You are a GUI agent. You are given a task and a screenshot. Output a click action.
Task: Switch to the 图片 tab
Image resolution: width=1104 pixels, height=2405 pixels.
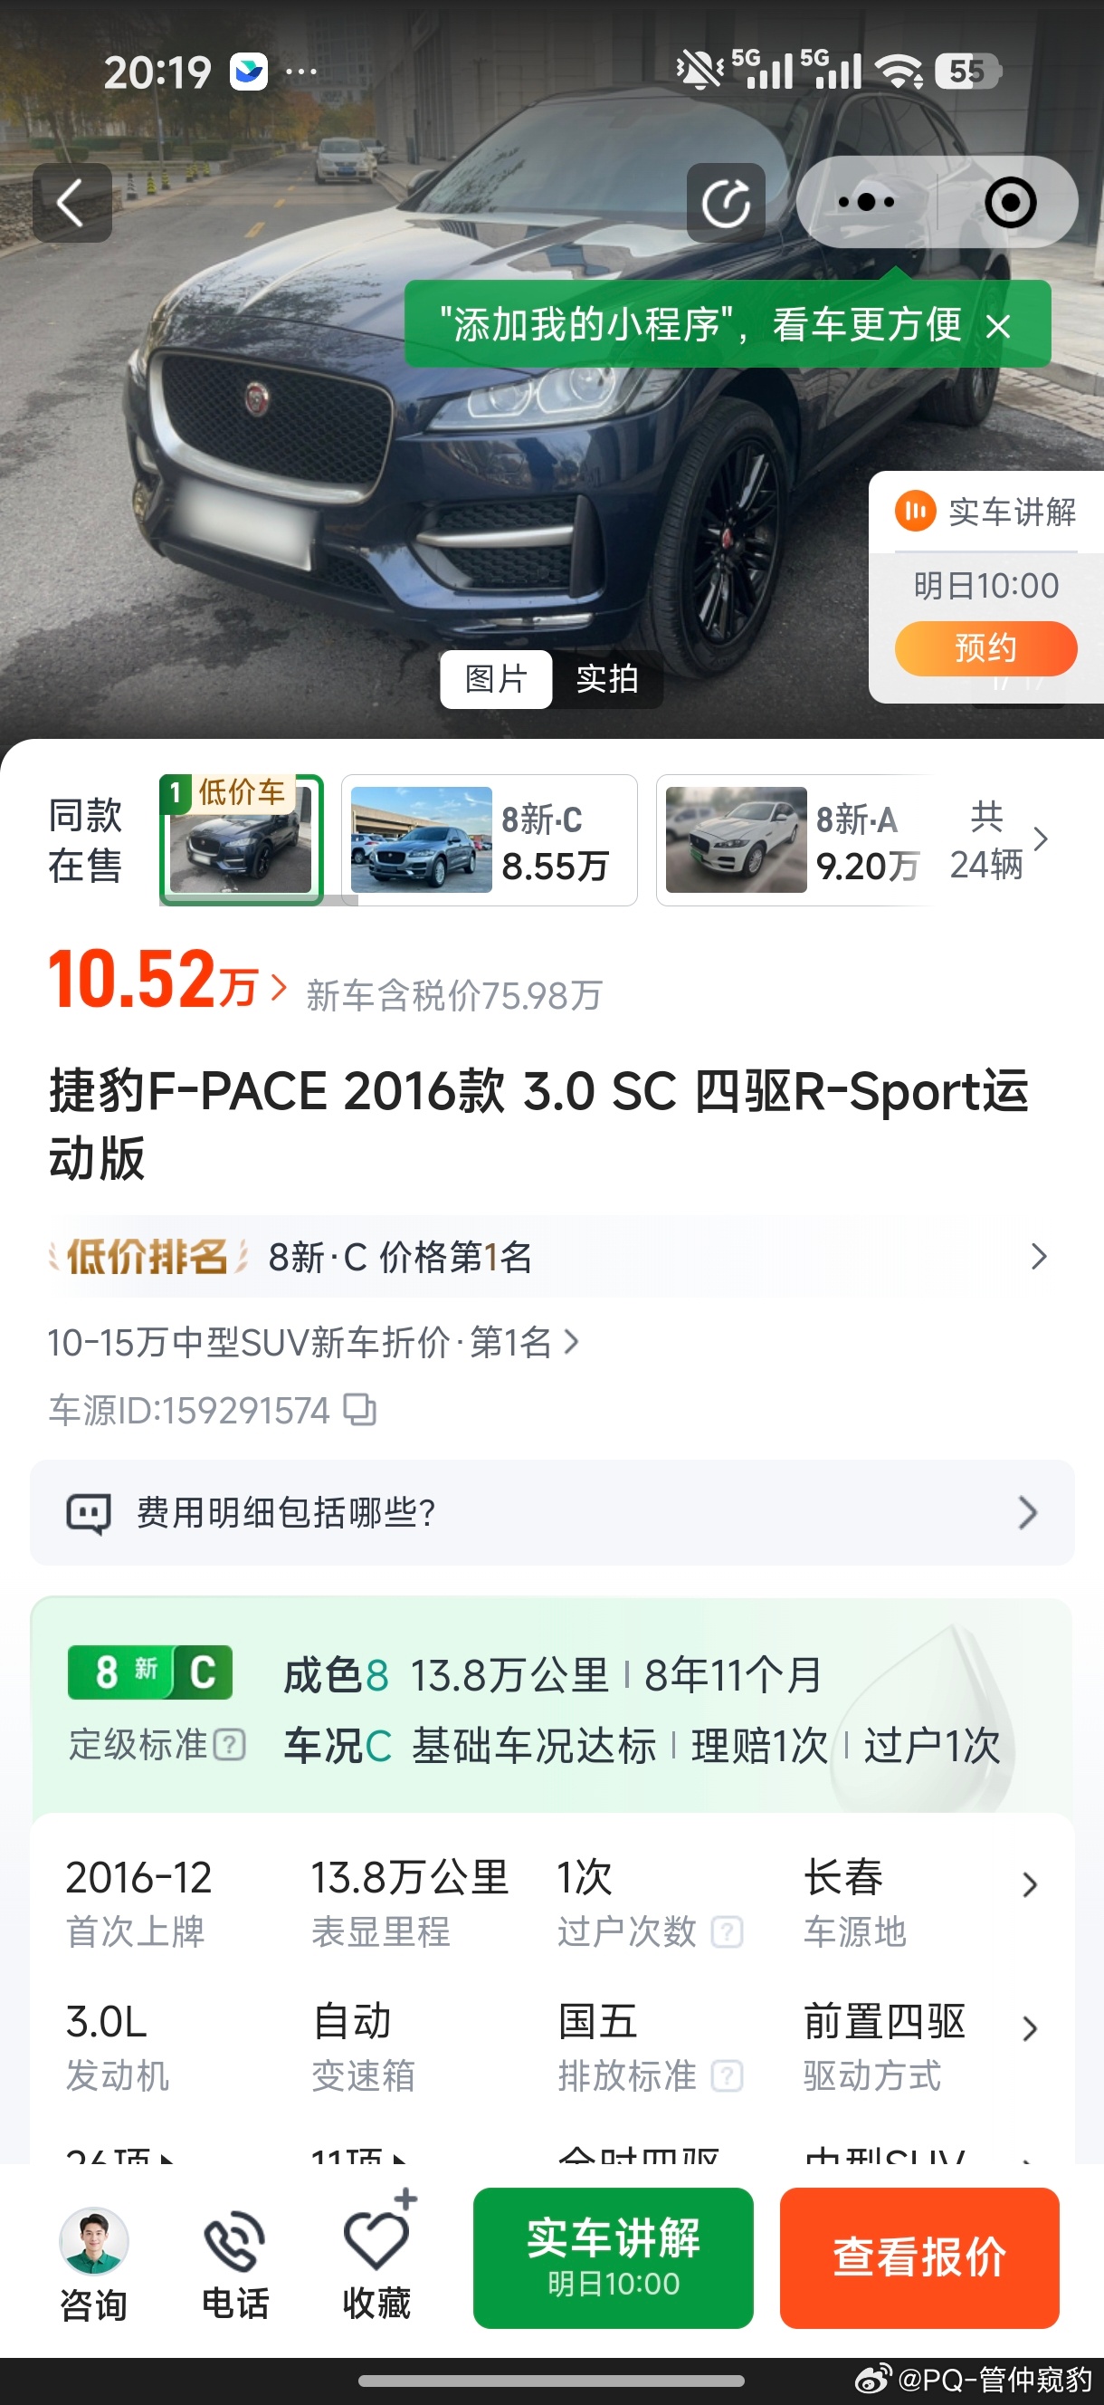(x=497, y=679)
